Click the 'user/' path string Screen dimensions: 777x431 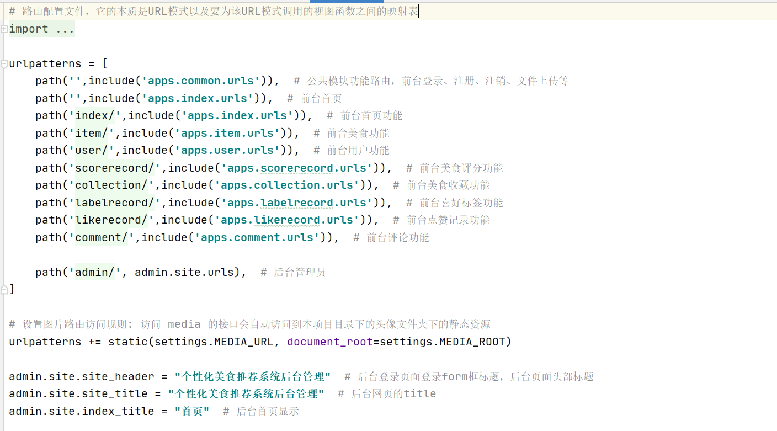[92, 150]
